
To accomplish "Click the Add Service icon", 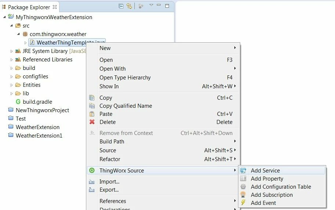I will tap(243, 170).
